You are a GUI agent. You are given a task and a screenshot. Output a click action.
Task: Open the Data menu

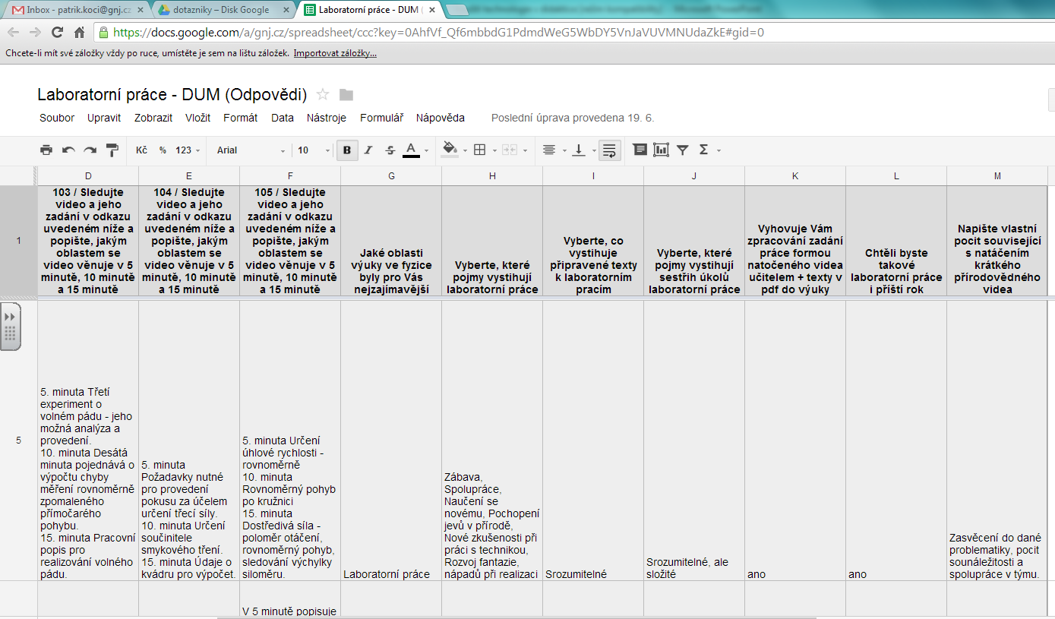click(283, 118)
